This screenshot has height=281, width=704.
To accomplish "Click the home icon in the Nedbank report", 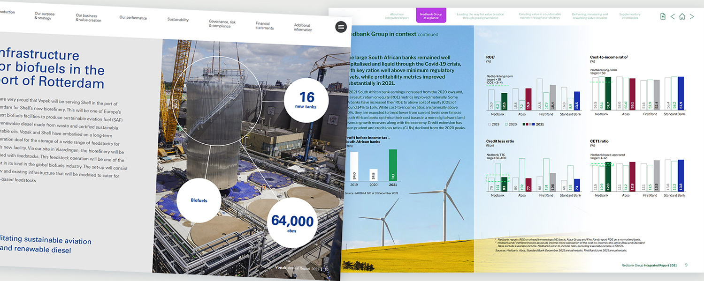I will pyautogui.click(x=682, y=16).
